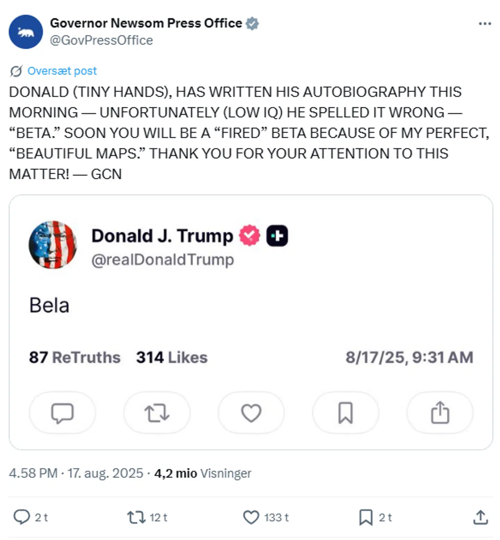500x540 pixels.
Task: Click the bear avatar of Governor Newsom Press Office
Action: [25, 32]
